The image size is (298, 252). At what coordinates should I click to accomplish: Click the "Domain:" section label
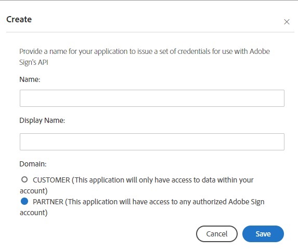[33, 164]
